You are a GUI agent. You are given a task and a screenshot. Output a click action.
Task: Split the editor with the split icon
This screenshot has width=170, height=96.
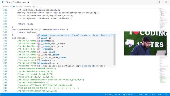pyautogui.click(x=165, y=2)
